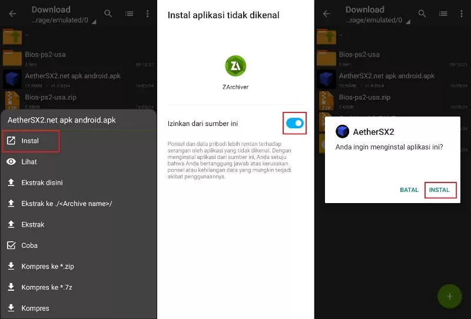This screenshot has width=471, height=319.
Task: Tap the green plus floating button
Action: [449, 297]
